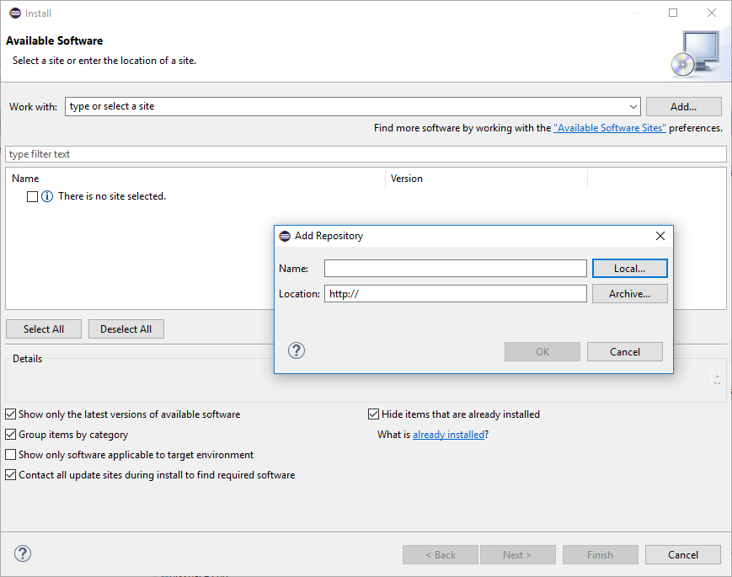Image resolution: width=732 pixels, height=577 pixels.
Task: Enable Show only software applicable to target
Action: point(11,455)
